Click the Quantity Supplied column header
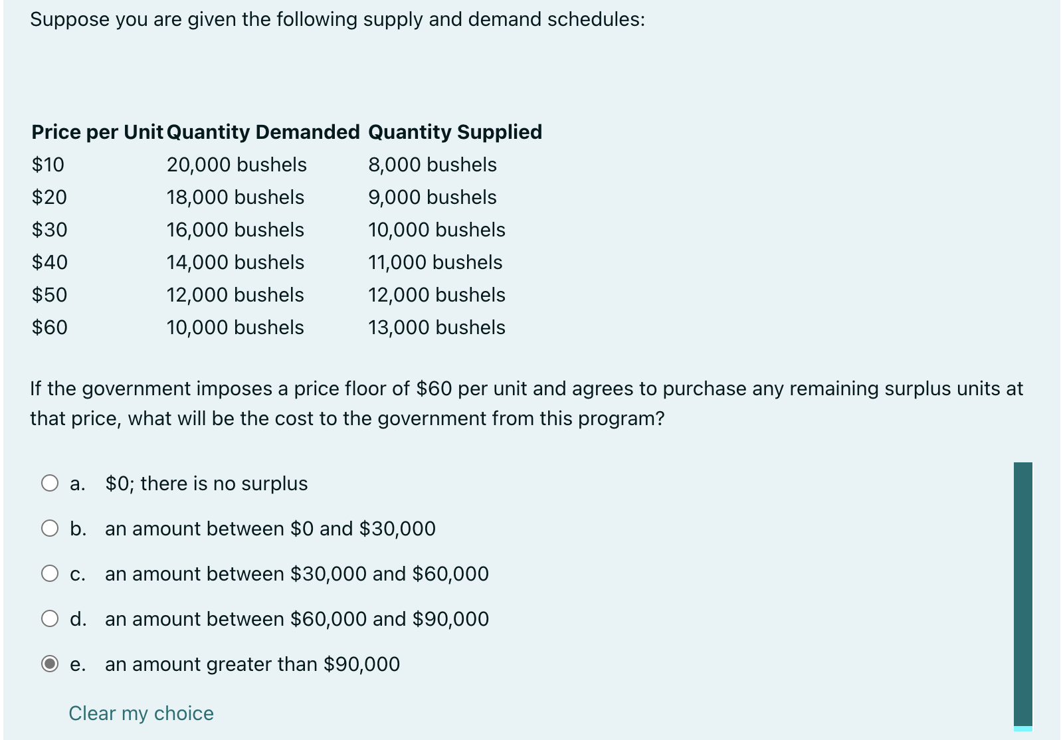1063x740 pixels. pos(455,132)
